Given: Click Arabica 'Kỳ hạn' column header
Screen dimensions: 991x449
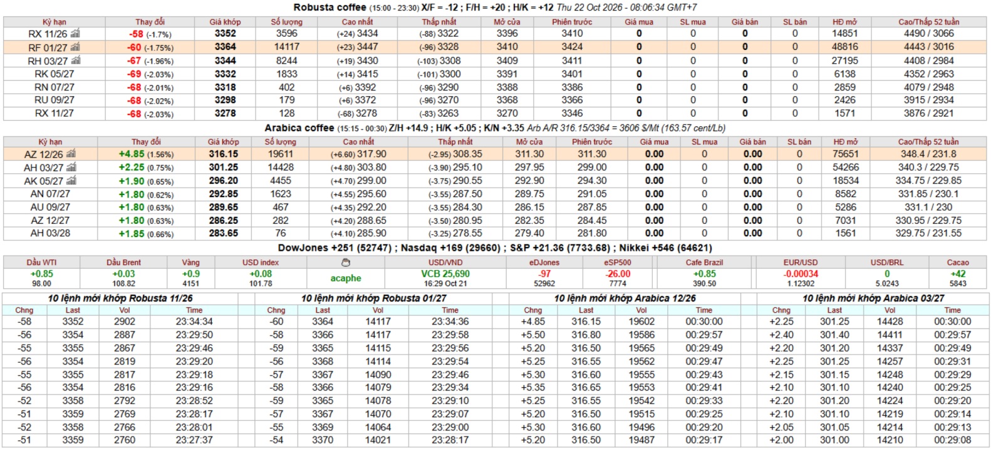Looking at the screenshot, I should (x=50, y=142).
